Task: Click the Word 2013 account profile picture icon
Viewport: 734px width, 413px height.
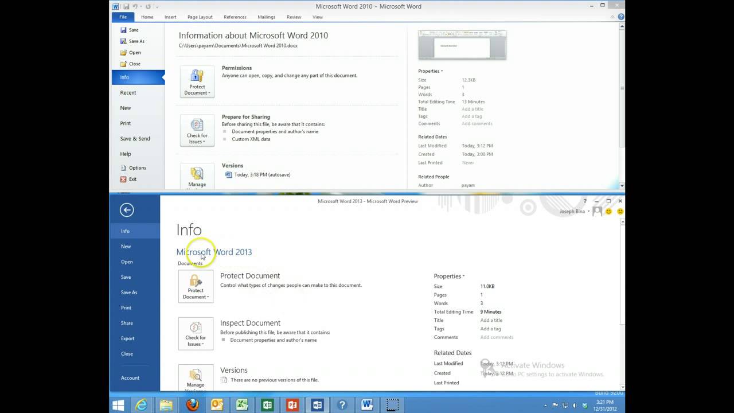Action: click(597, 211)
